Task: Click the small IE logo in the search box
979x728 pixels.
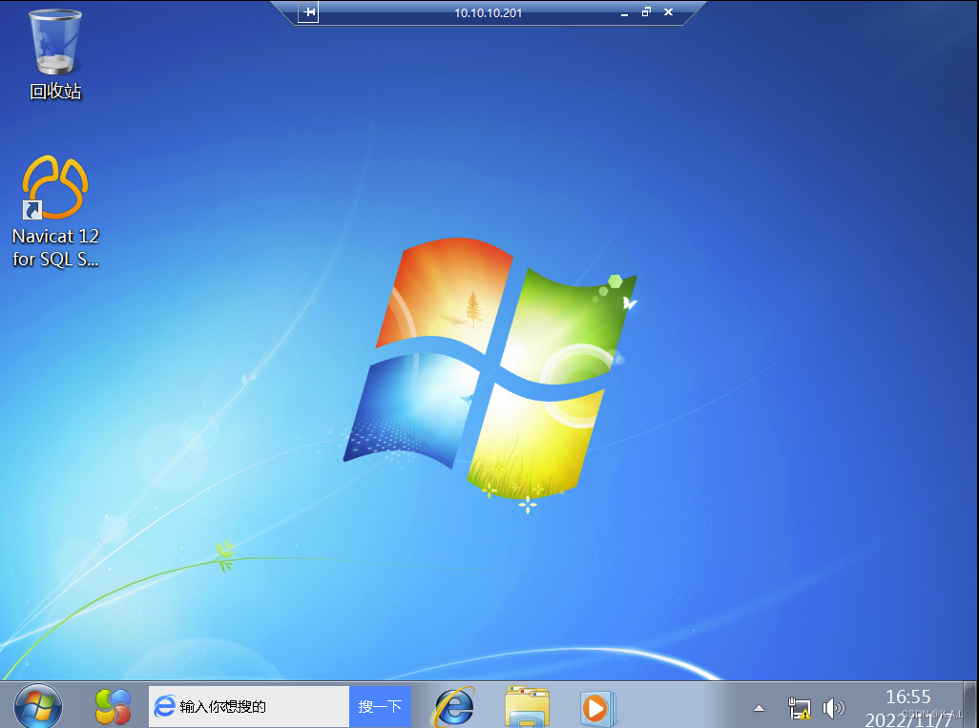Action: point(165,706)
